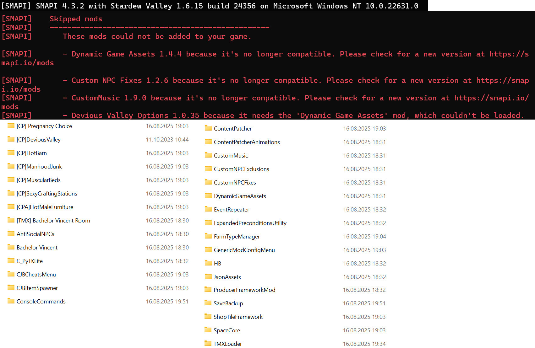This screenshot has width=535, height=348.
Task: Click the folder icon beside SpaceCore
Action: 208,330
